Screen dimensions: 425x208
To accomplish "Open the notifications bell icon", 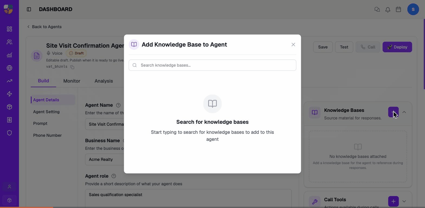I will pyautogui.click(x=388, y=9).
